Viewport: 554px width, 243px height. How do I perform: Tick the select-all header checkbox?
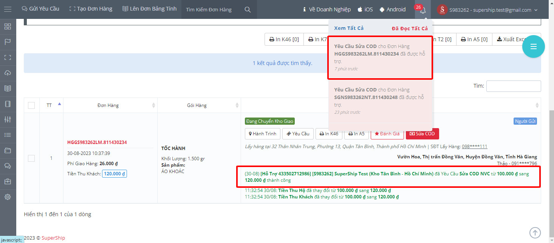tap(31, 105)
